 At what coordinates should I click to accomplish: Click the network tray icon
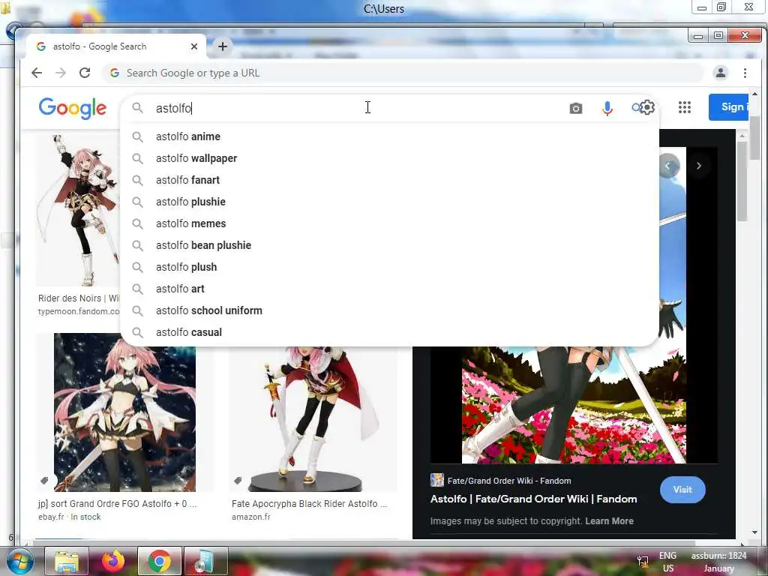643,562
